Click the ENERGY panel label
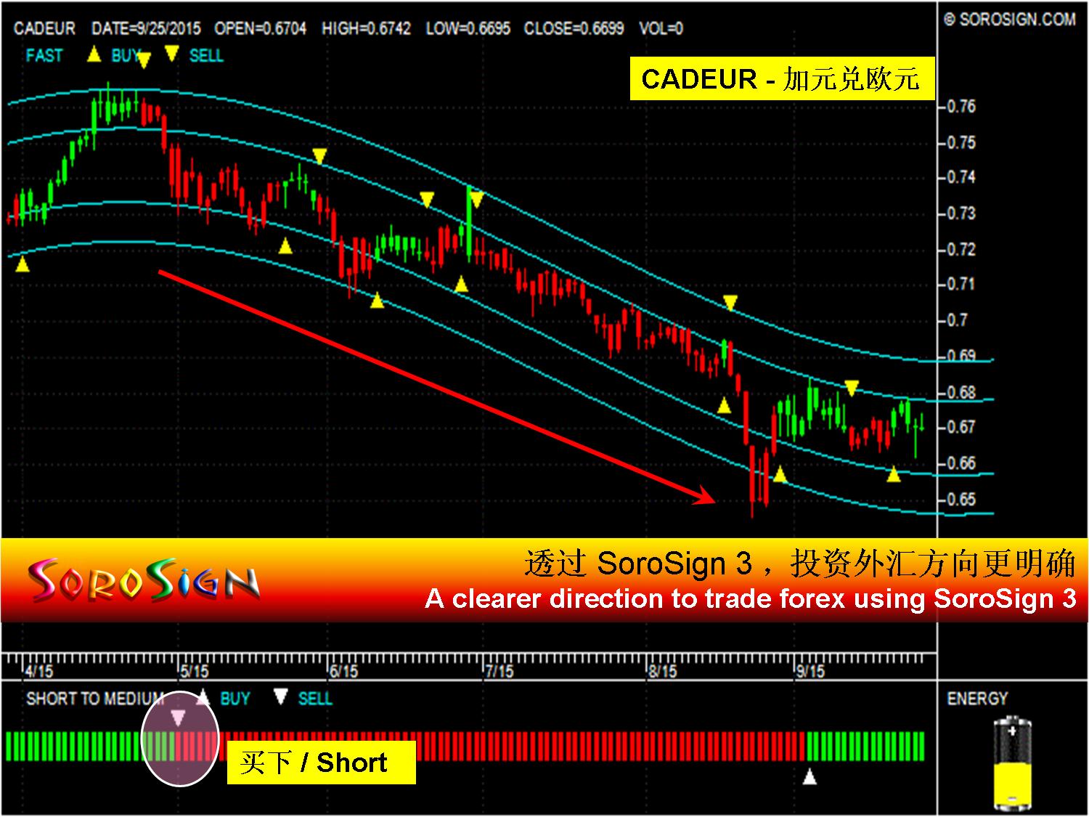Image resolution: width=1089 pixels, height=817 pixels. click(x=977, y=699)
